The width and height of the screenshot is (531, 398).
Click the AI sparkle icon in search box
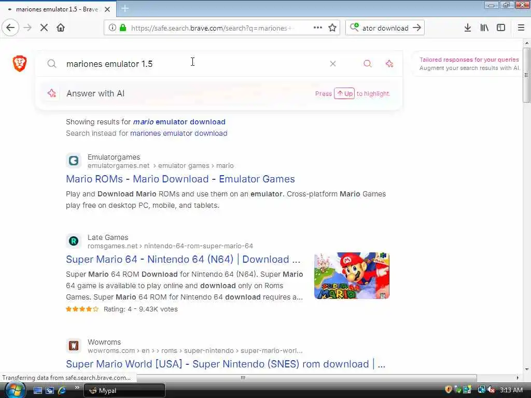tap(389, 64)
